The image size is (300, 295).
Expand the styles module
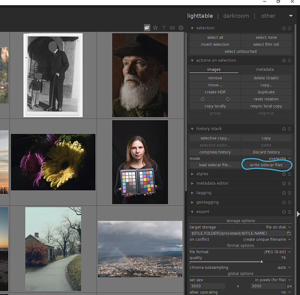(202, 174)
